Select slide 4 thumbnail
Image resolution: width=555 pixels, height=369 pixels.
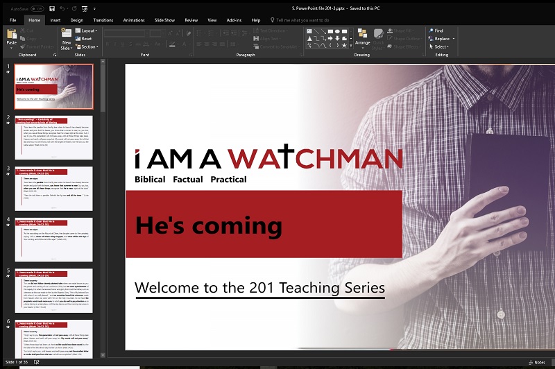(x=54, y=239)
